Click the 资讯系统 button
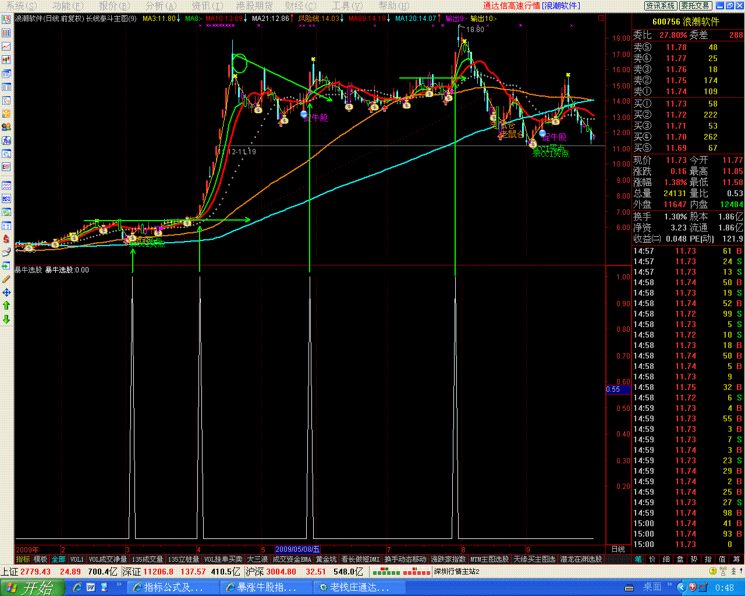 click(x=661, y=6)
